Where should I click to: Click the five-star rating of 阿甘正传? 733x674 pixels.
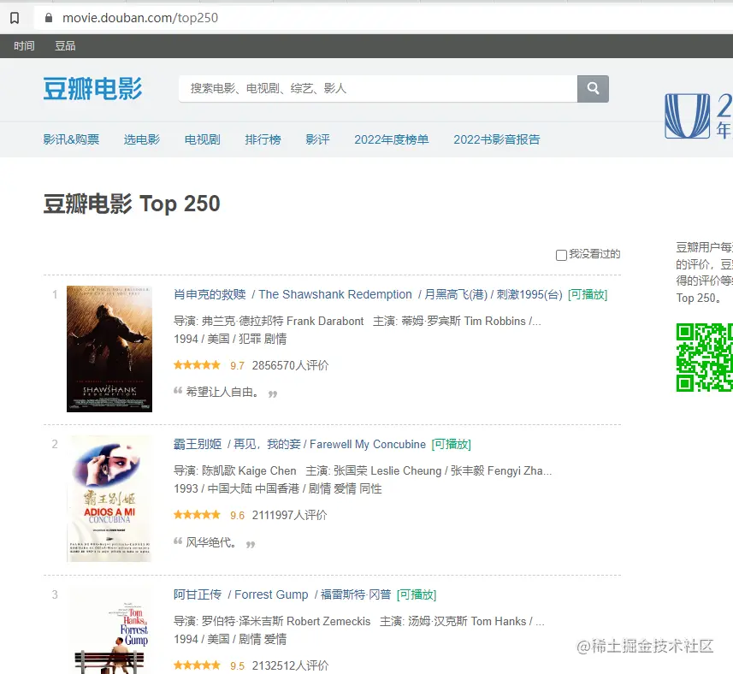(x=197, y=665)
